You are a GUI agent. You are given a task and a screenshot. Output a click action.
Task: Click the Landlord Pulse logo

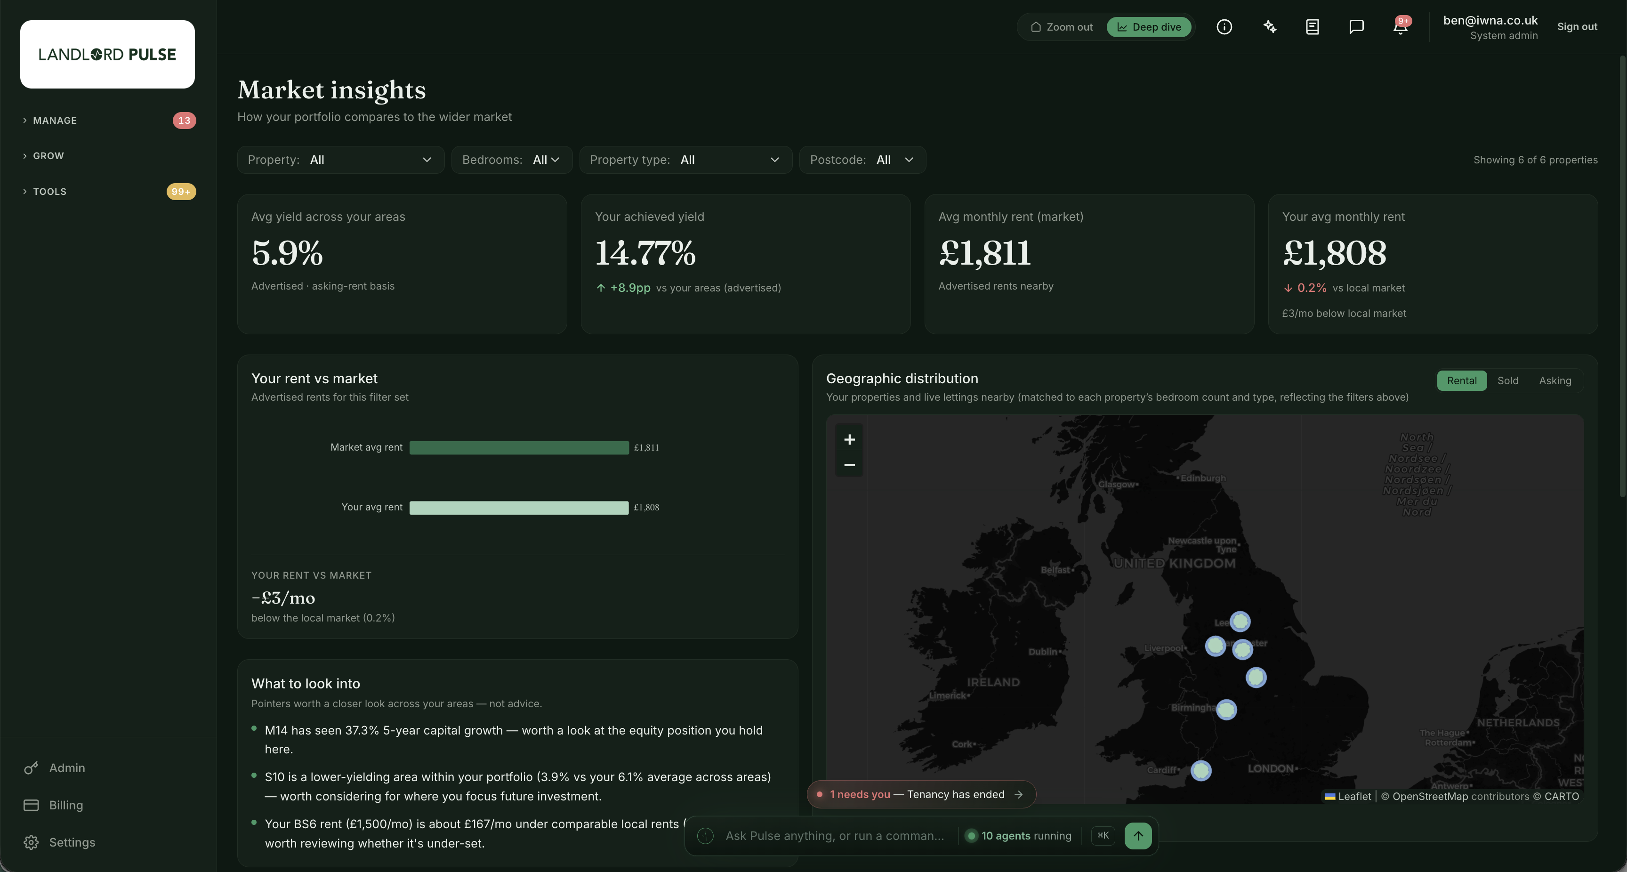pyautogui.click(x=107, y=54)
